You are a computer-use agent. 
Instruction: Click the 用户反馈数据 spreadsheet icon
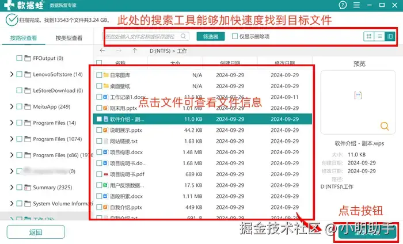105,185
